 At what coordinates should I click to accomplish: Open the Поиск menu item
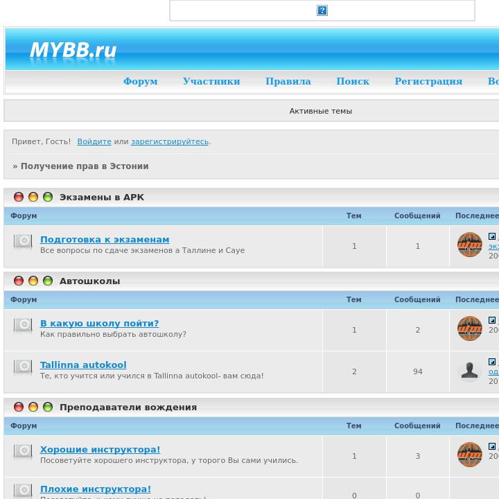(353, 82)
